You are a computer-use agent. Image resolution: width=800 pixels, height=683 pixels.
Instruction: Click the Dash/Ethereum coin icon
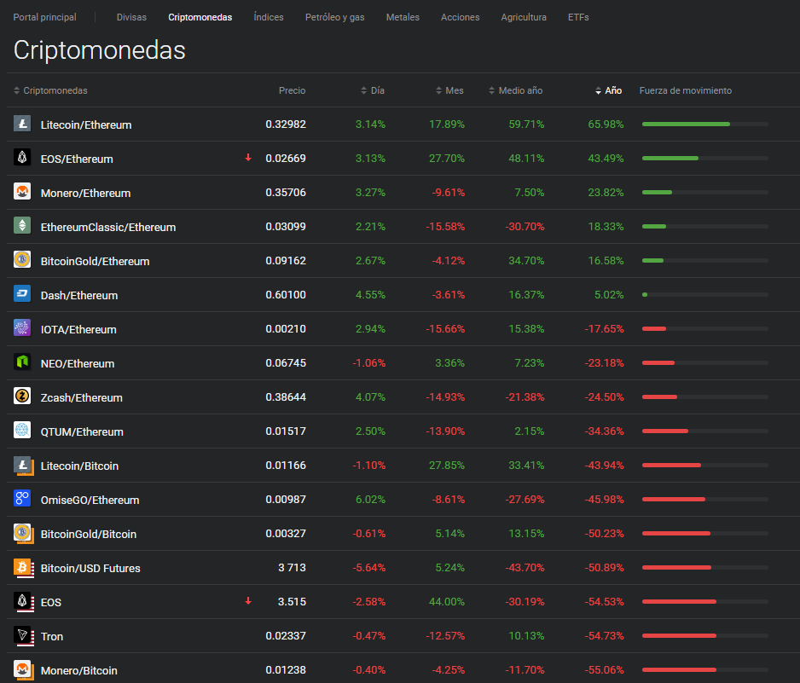coord(22,294)
